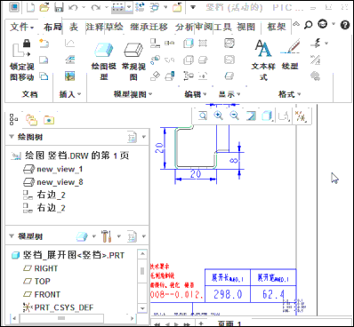Screen dimensions: 354x327
Task: Click the 常规视图 button
Action: click(133, 61)
